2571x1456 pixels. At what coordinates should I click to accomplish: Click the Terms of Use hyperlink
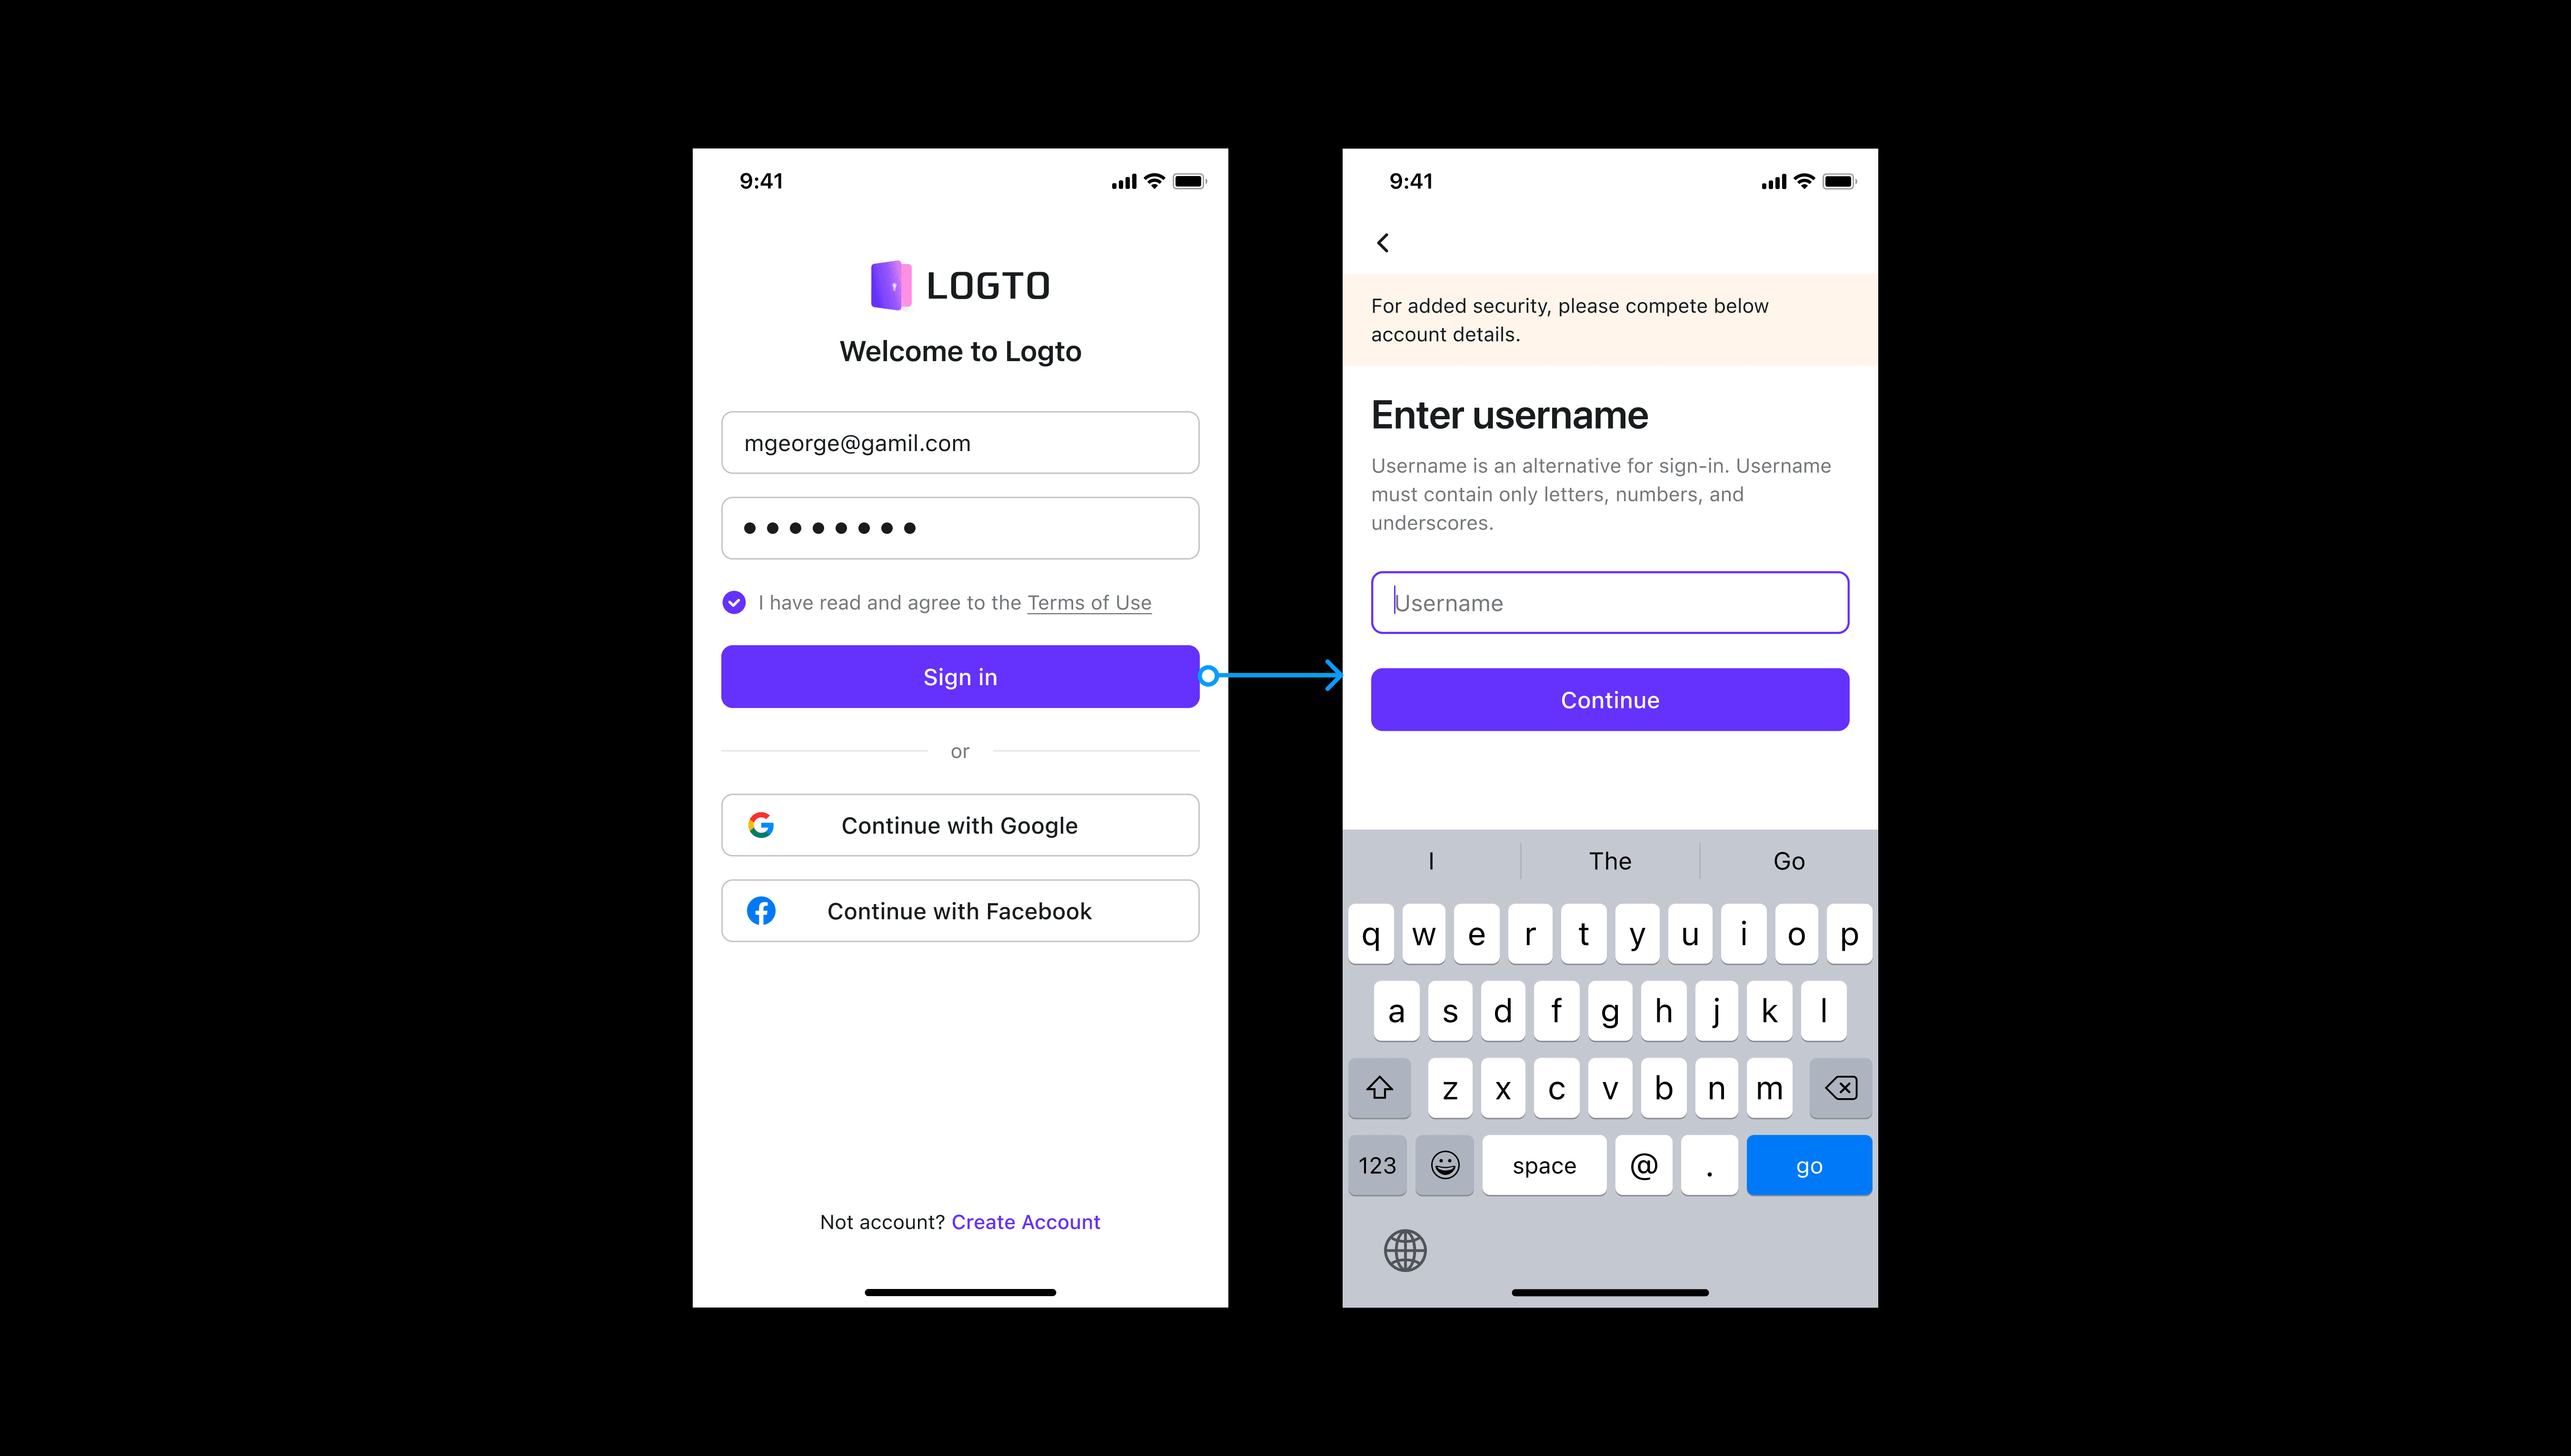click(1089, 602)
